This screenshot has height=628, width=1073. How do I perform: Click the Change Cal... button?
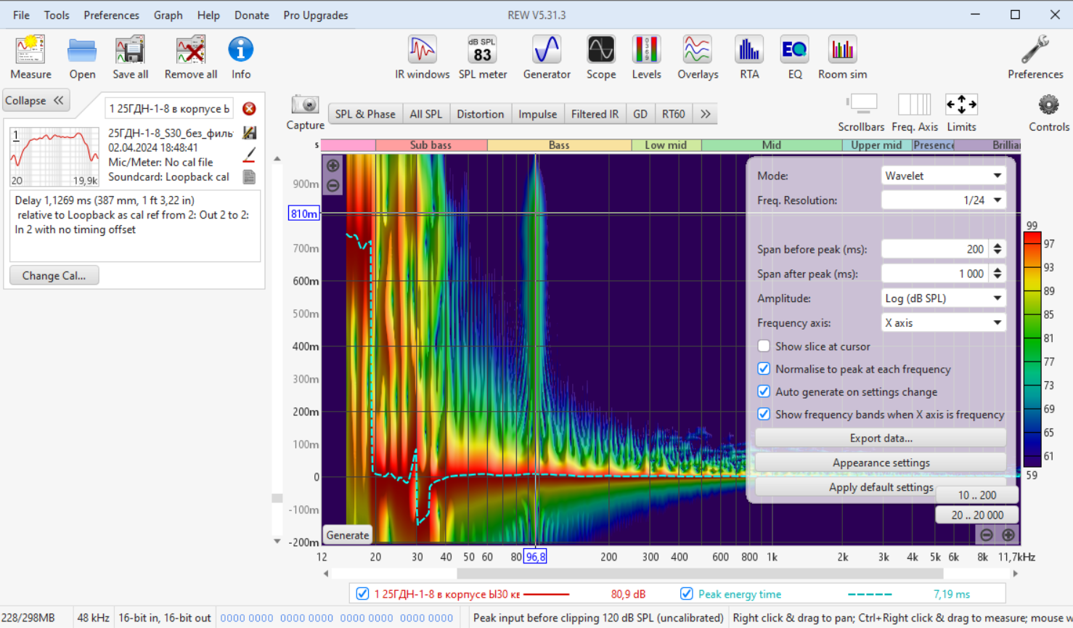point(54,276)
